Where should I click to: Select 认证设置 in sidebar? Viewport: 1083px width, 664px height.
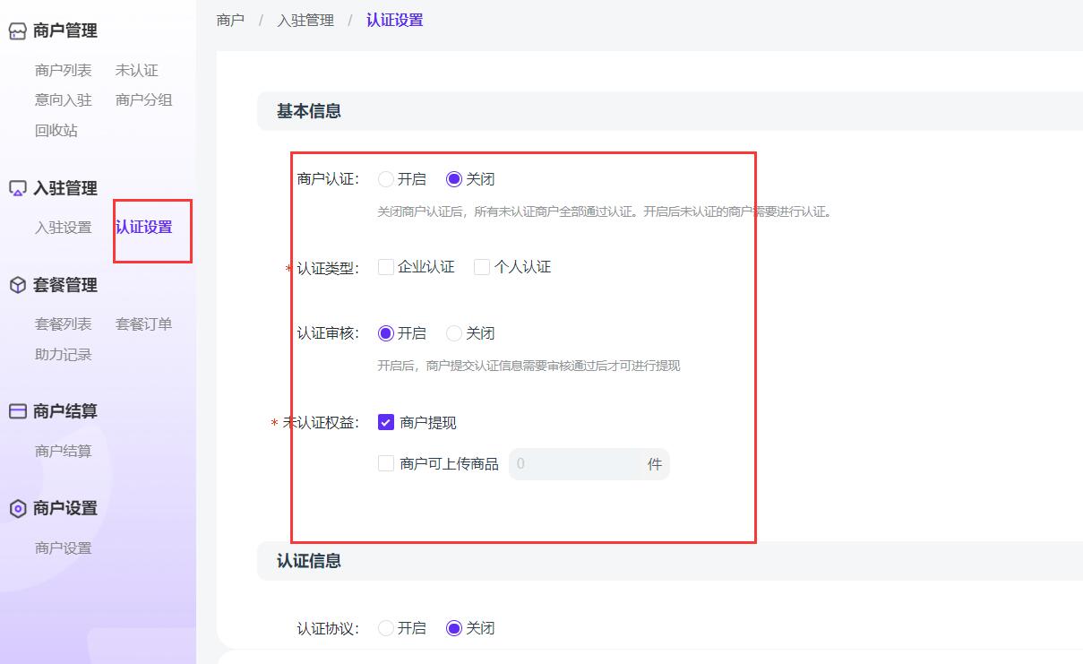click(x=143, y=228)
